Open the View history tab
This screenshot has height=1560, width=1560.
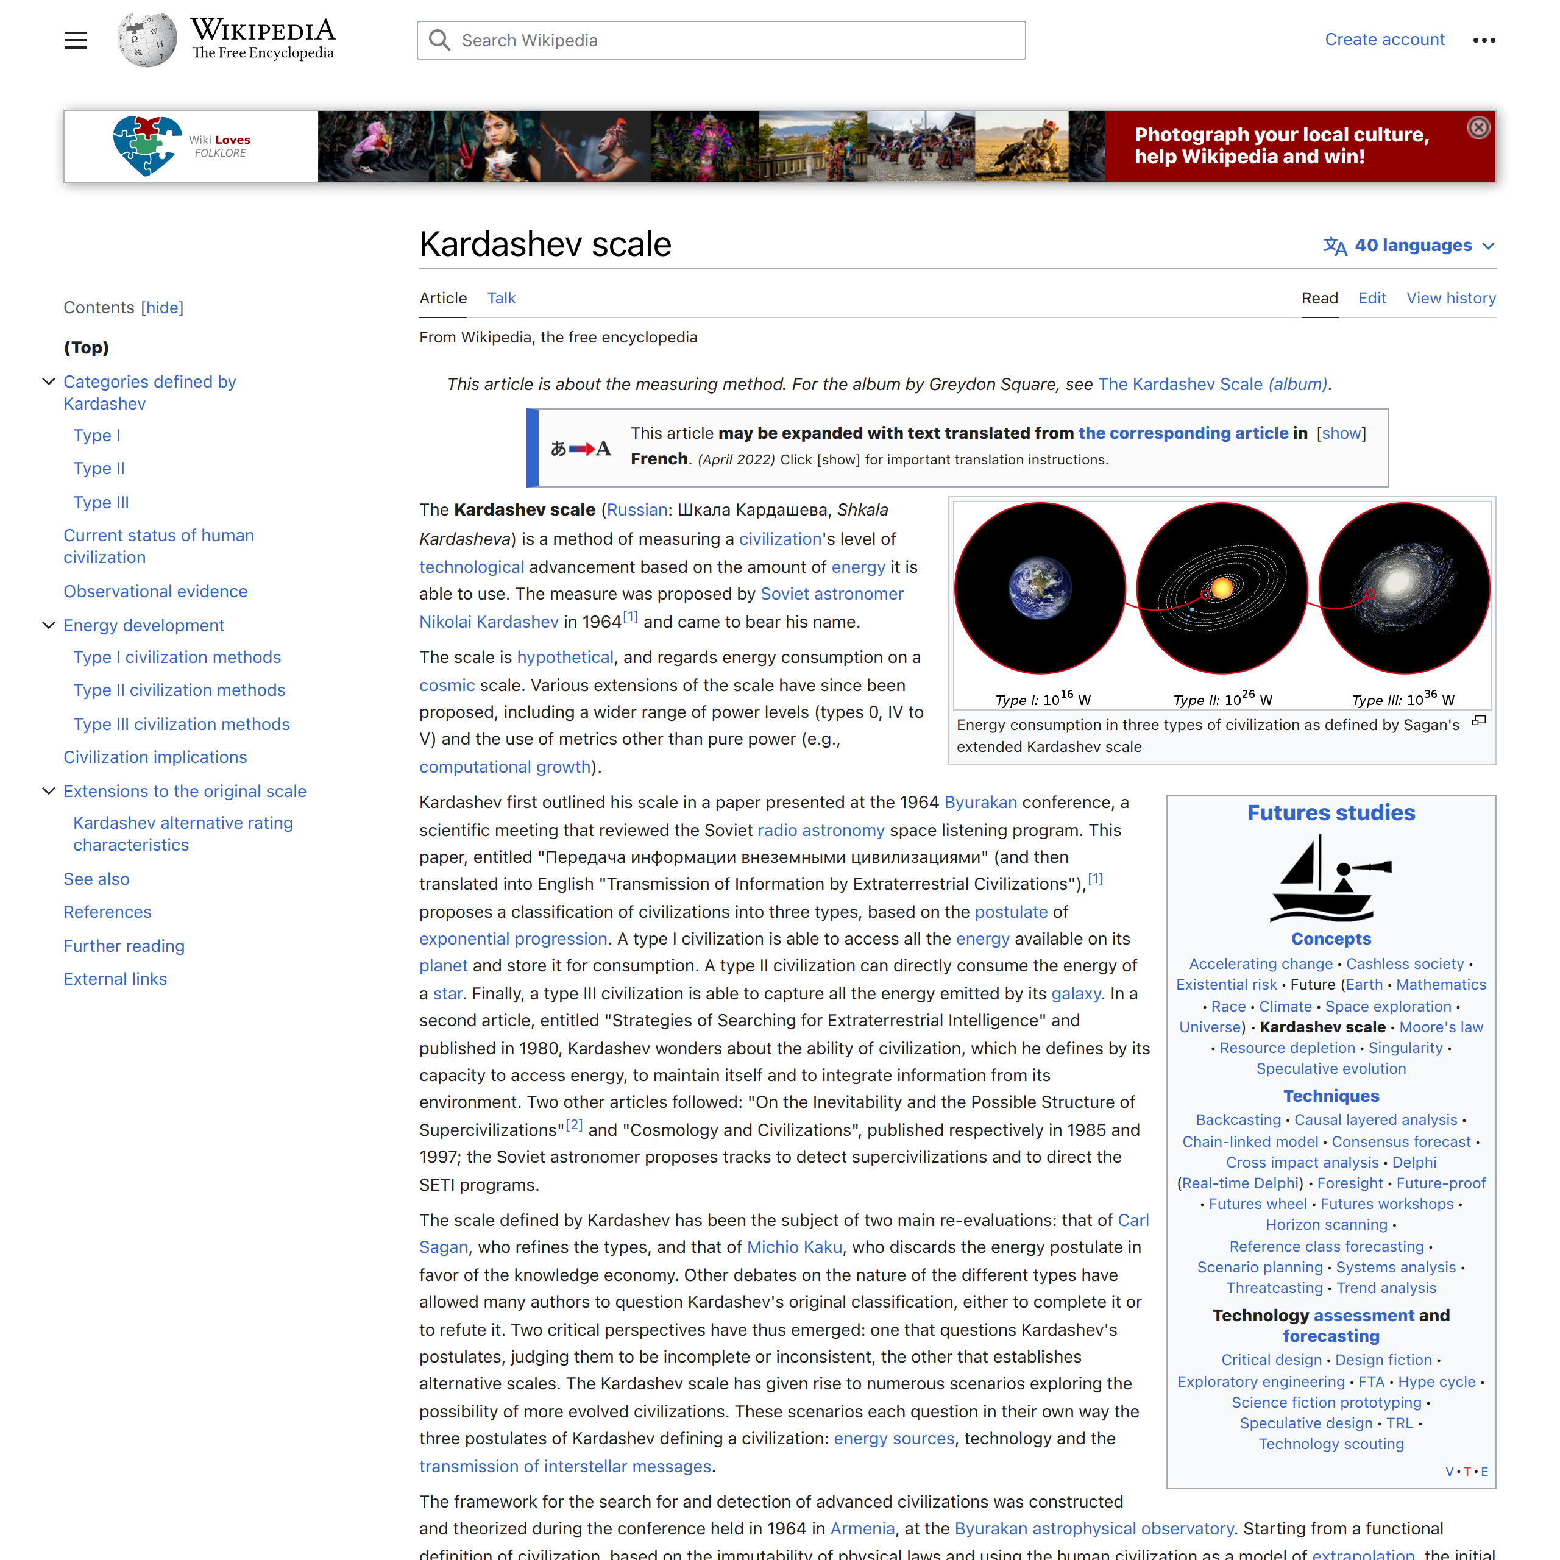click(1450, 298)
